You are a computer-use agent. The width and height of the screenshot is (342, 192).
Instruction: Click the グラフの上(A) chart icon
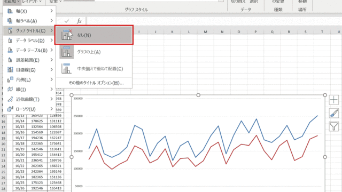click(66, 52)
